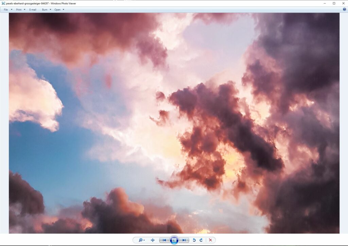Click the fit-to-window icon
This screenshot has width=348, height=246.
152,240
